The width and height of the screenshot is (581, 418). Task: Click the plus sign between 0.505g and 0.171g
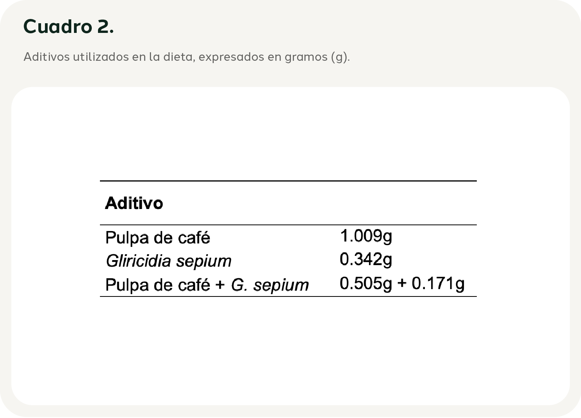tap(402, 283)
